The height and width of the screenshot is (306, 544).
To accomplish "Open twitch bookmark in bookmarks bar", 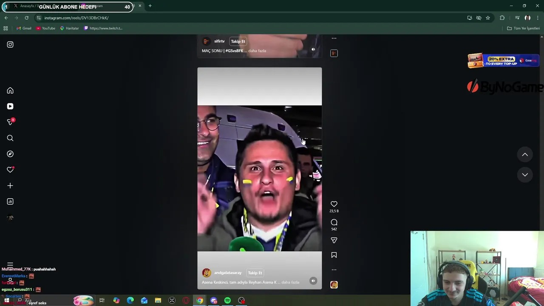I will point(103,28).
